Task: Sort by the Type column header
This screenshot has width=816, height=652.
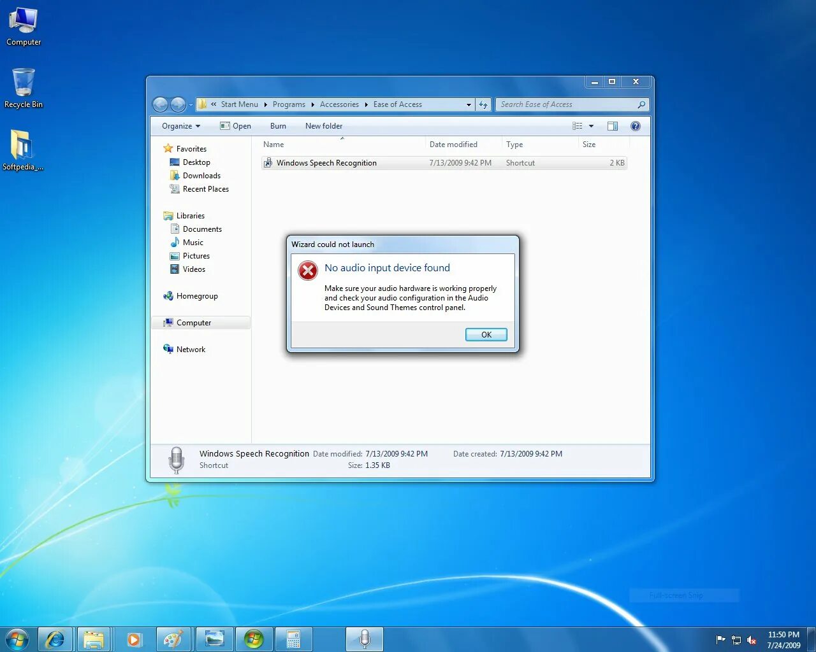Action: (x=540, y=145)
